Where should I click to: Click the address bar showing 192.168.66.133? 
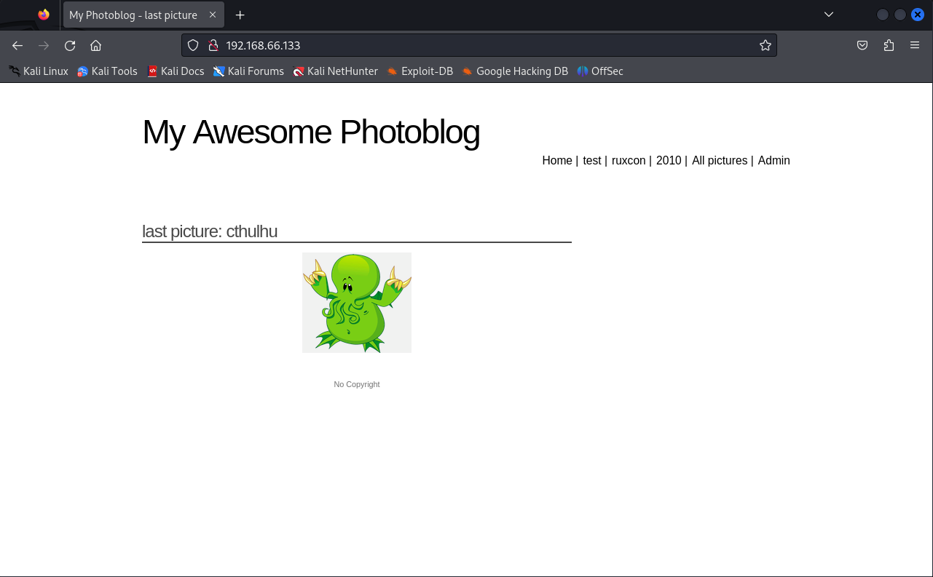click(x=479, y=45)
